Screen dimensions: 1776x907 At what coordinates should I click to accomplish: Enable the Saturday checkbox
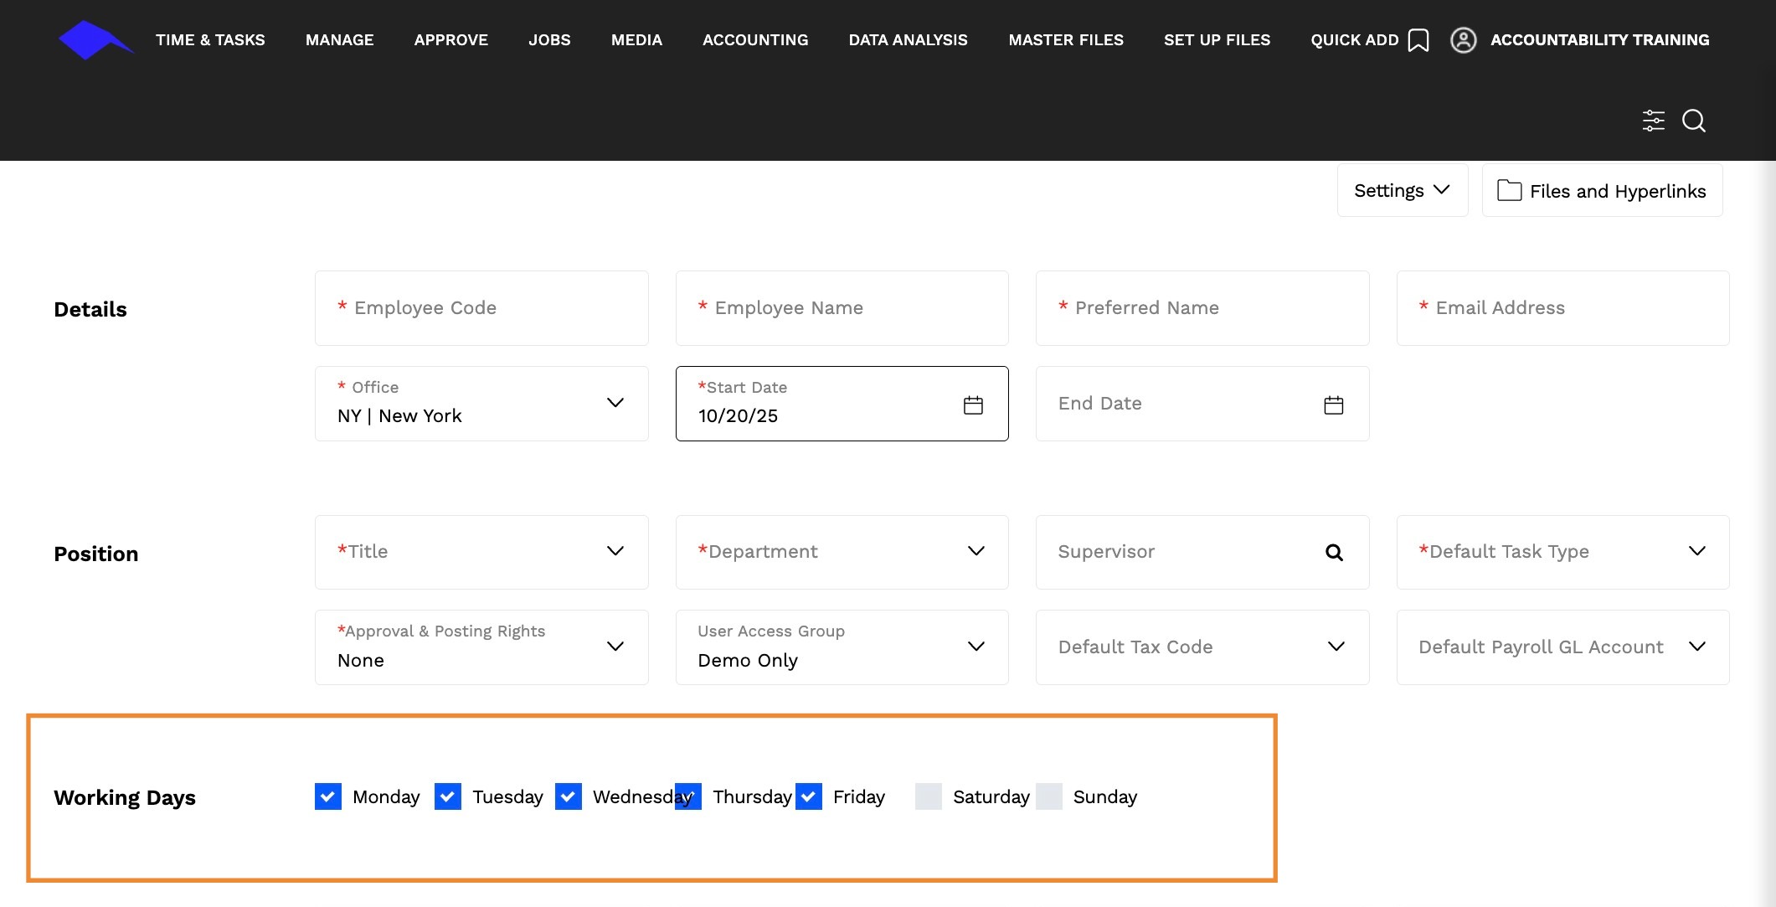tap(929, 796)
